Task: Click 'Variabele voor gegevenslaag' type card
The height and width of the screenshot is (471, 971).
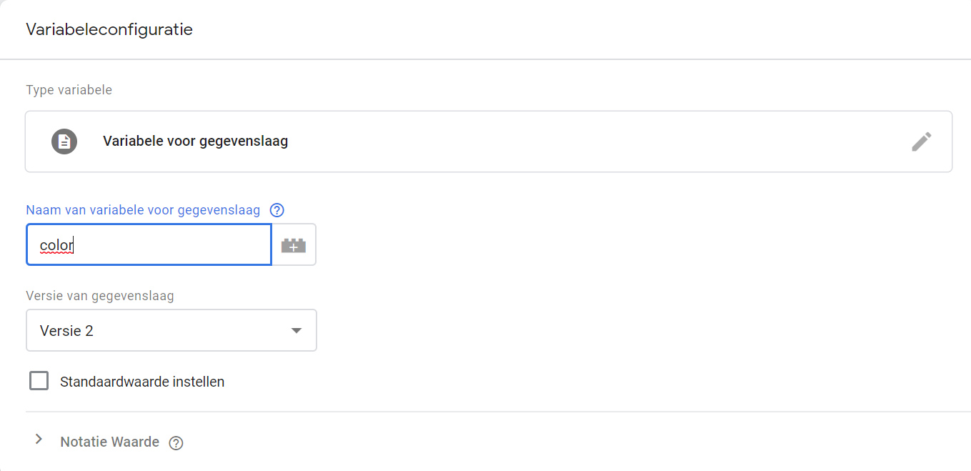Action: click(x=195, y=142)
